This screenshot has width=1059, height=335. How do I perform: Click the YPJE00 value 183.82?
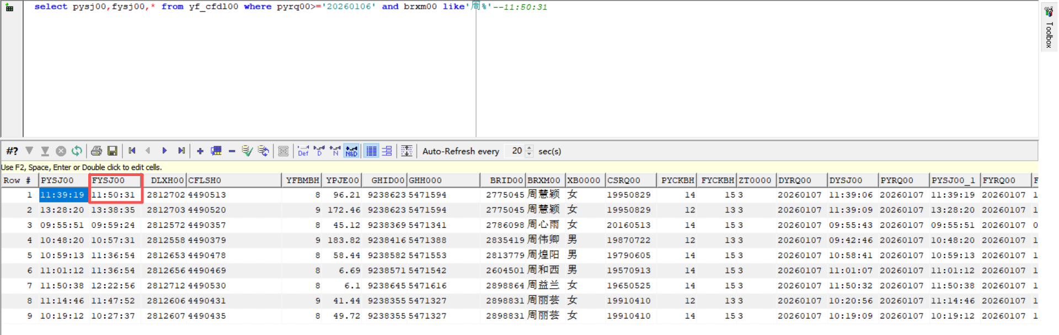click(342, 240)
